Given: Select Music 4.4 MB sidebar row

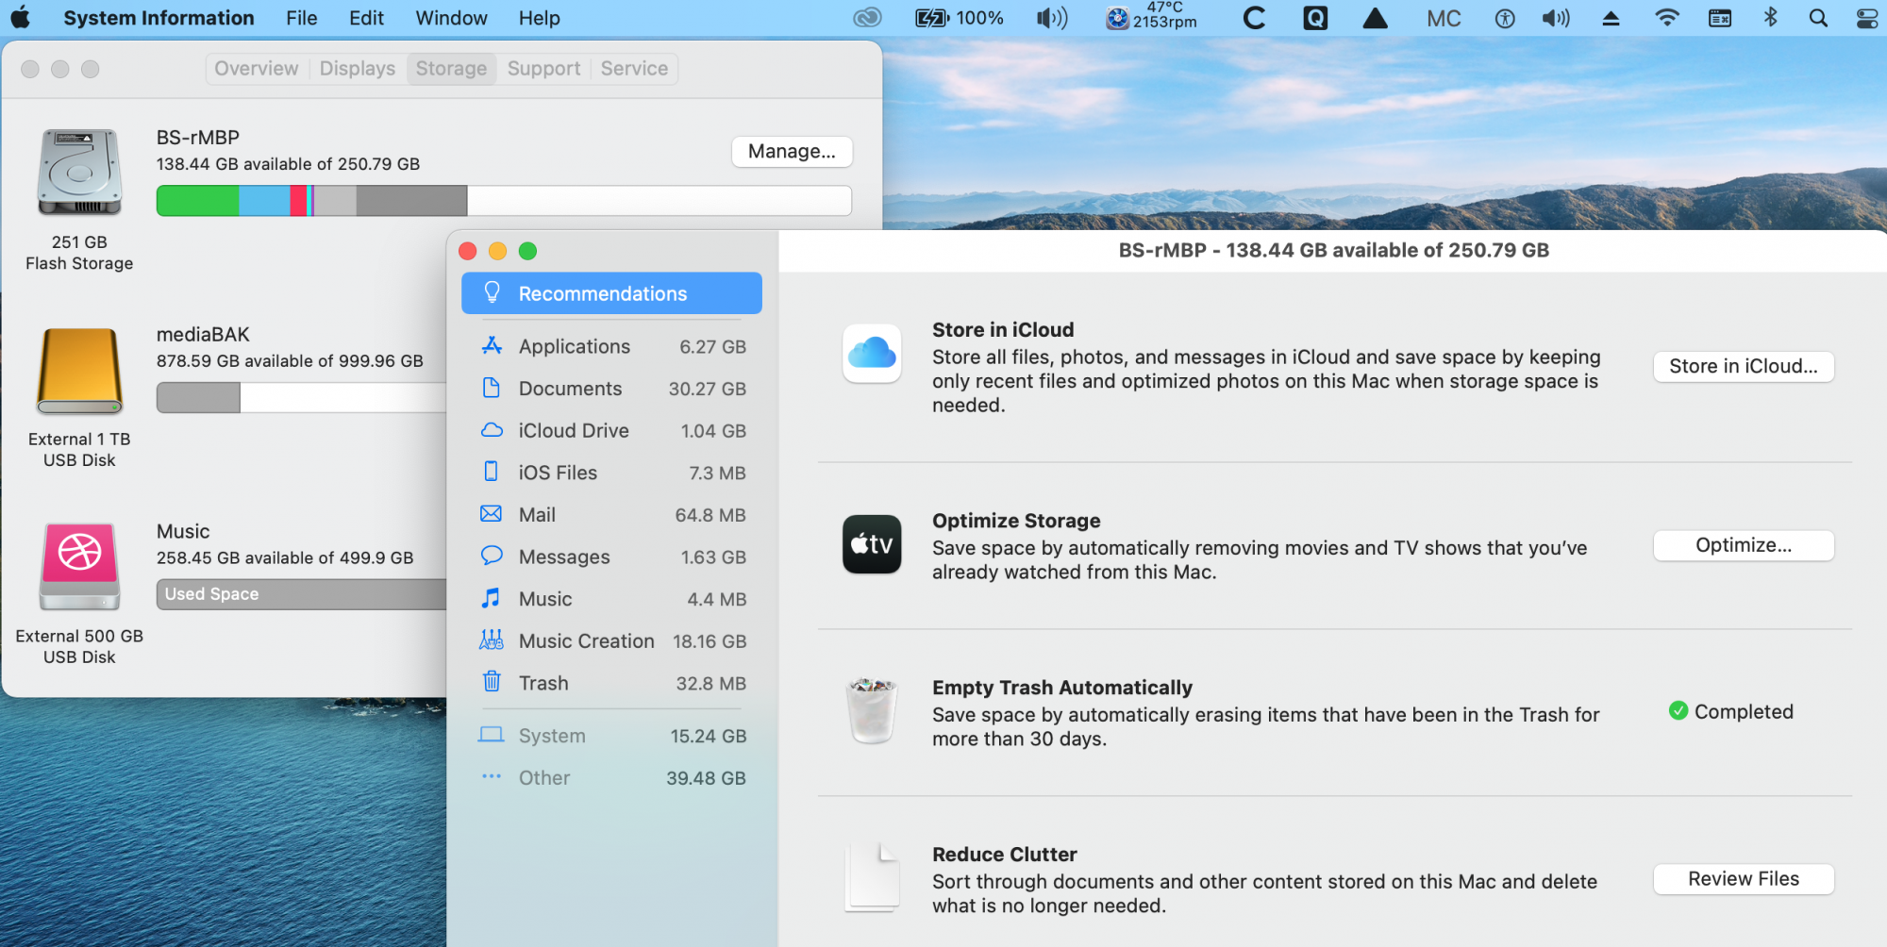Looking at the screenshot, I should (x=612, y=599).
